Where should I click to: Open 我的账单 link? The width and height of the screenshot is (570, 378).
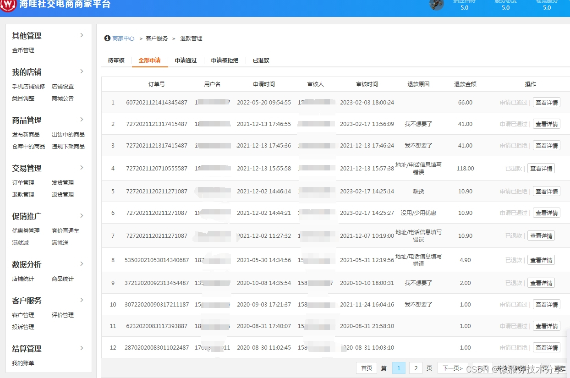coord(23,363)
